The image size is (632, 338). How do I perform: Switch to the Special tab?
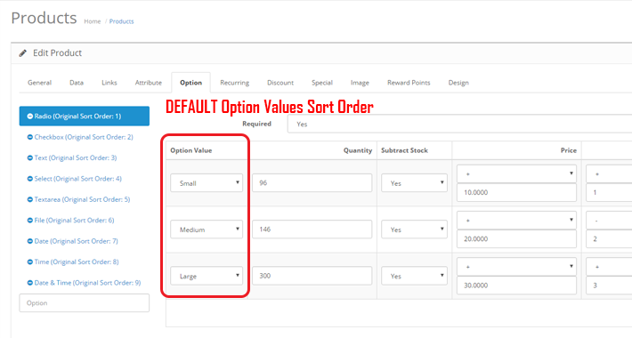322,83
